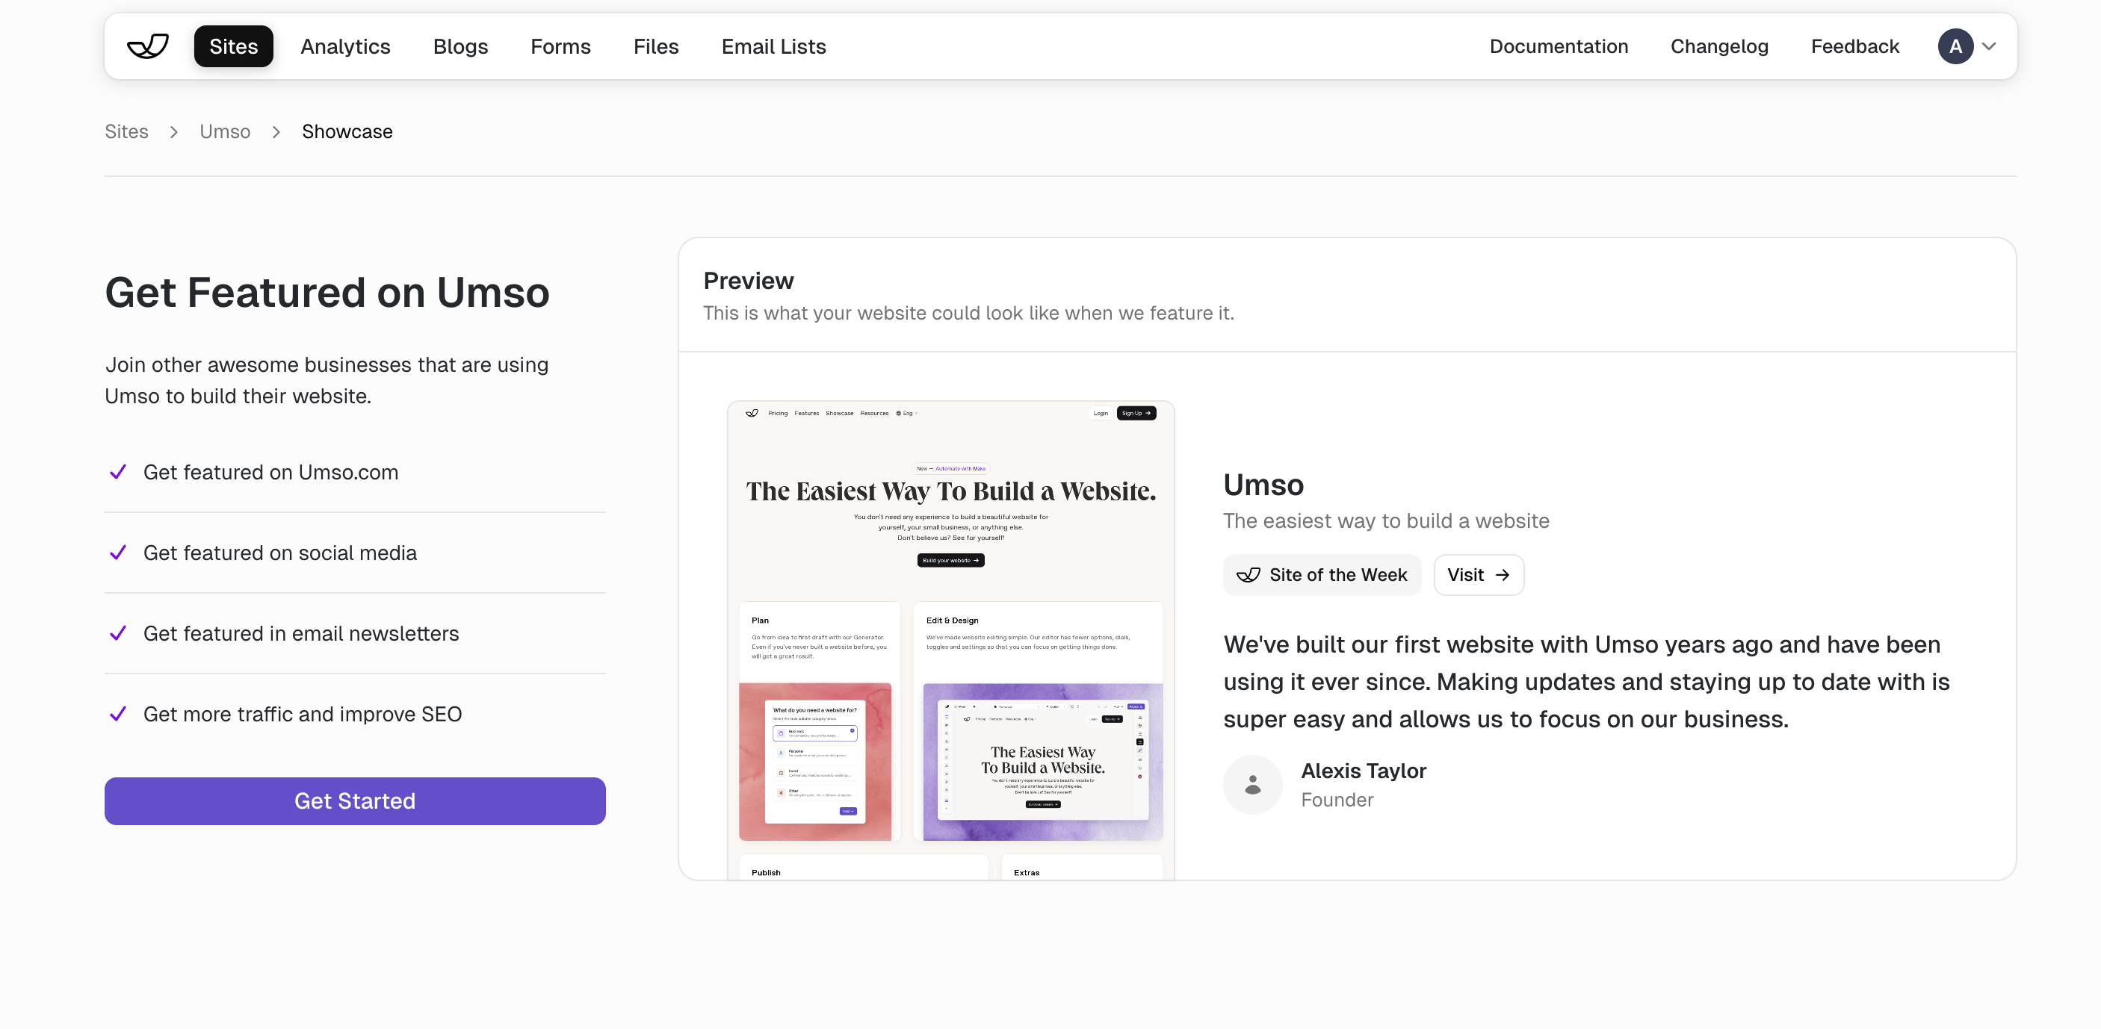Image resolution: width=2101 pixels, height=1029 pixels.
Task: Expand the account dropdown chevron
Action: (x=1988, y=46)
